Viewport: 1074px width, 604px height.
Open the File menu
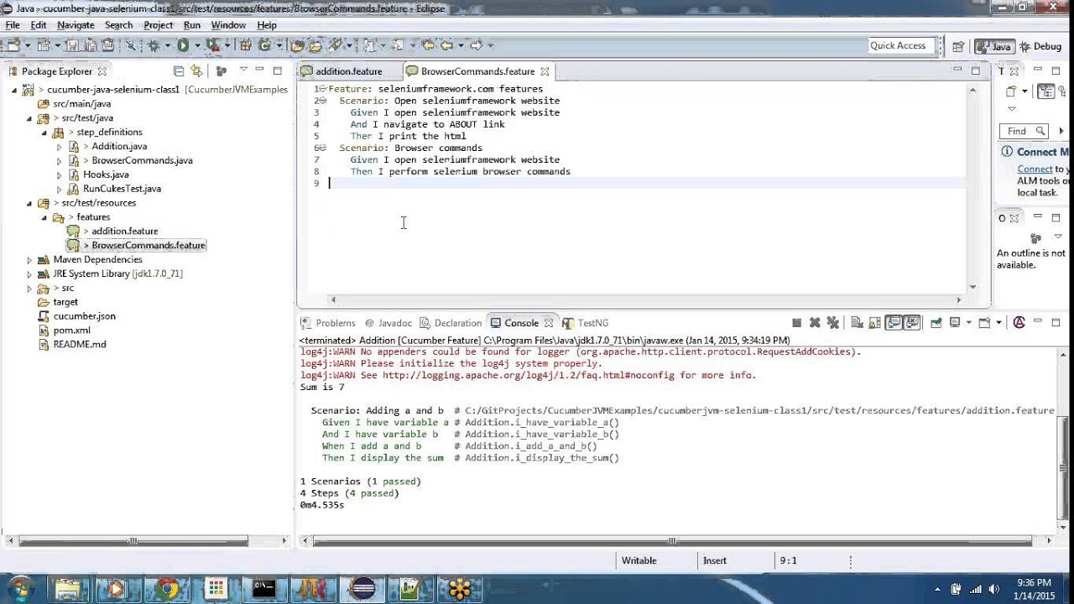[x=13, y=25]
